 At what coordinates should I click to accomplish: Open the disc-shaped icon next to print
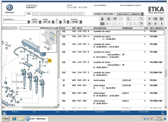click(x=108, y=19)
